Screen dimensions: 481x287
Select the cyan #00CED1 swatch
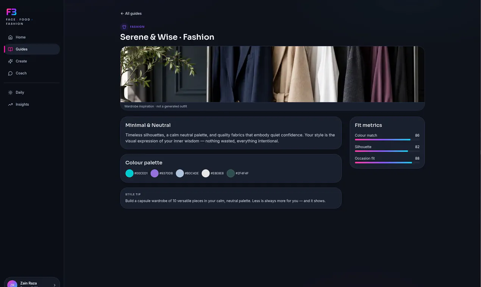tap(130, 173)
